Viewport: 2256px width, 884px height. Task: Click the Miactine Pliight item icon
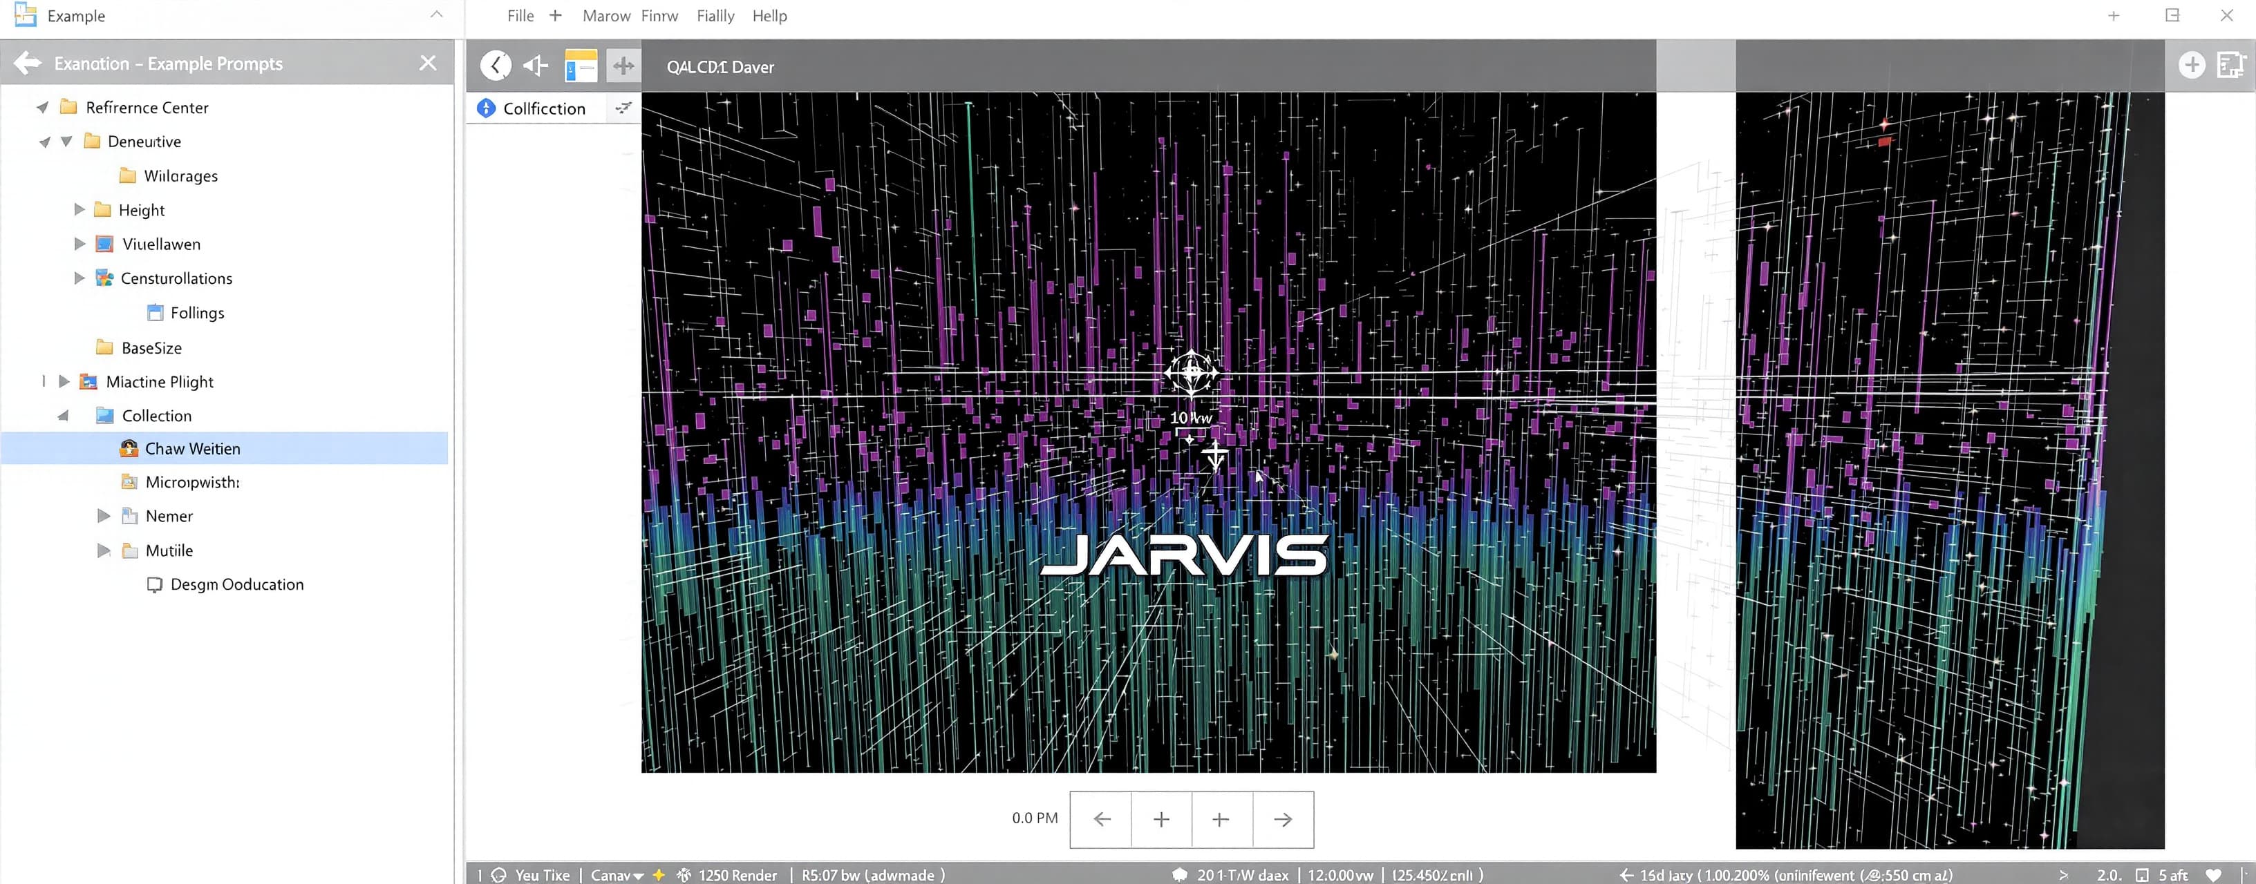[88, 382]
